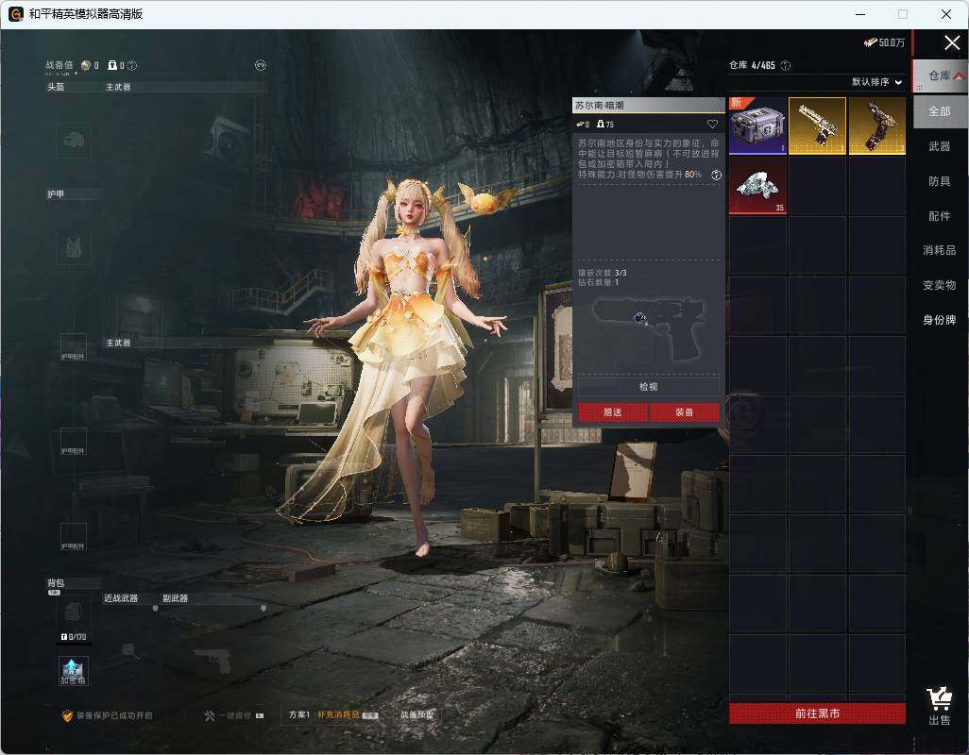Open the encrypted safe box slot
The height and width of the screenshot is (755, 969).
pos(74,671)
